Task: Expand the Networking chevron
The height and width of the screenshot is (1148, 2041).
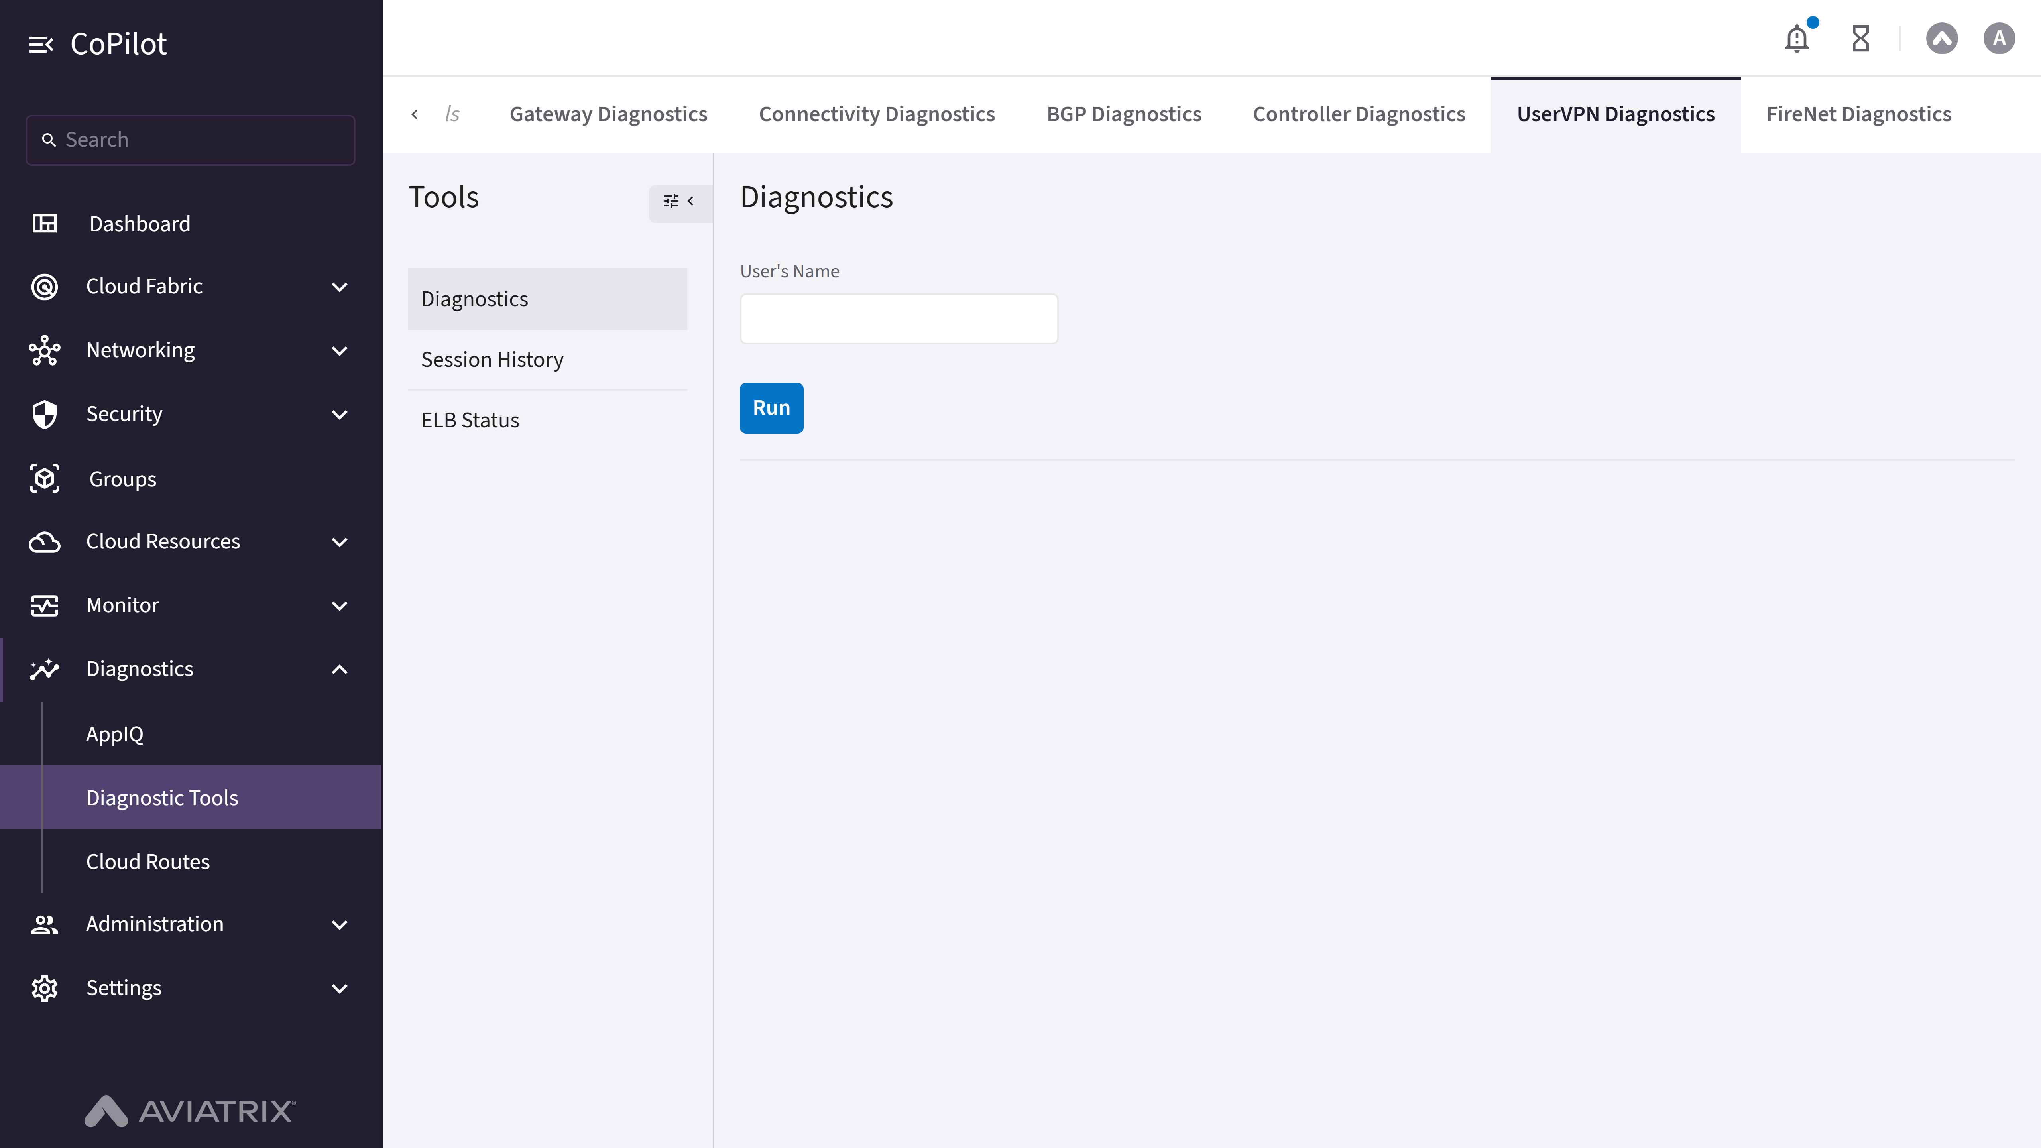Action: [x=339, y=351]
